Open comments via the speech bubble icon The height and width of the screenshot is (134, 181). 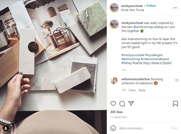tap(122, 104)
